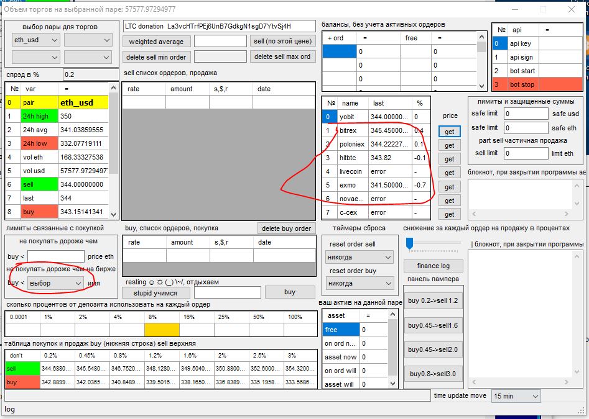Screen dimensions: 589x419
Task: Click the get button for yobit
Action: click(x=449, y=132)
